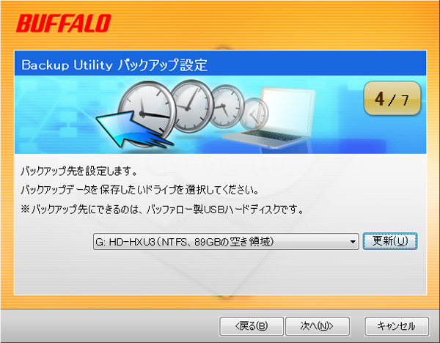The width and height of the screenshot is (440, 343).
Task: Open the backup drive dropdown arrow
Action: click(x=353, y=241)
